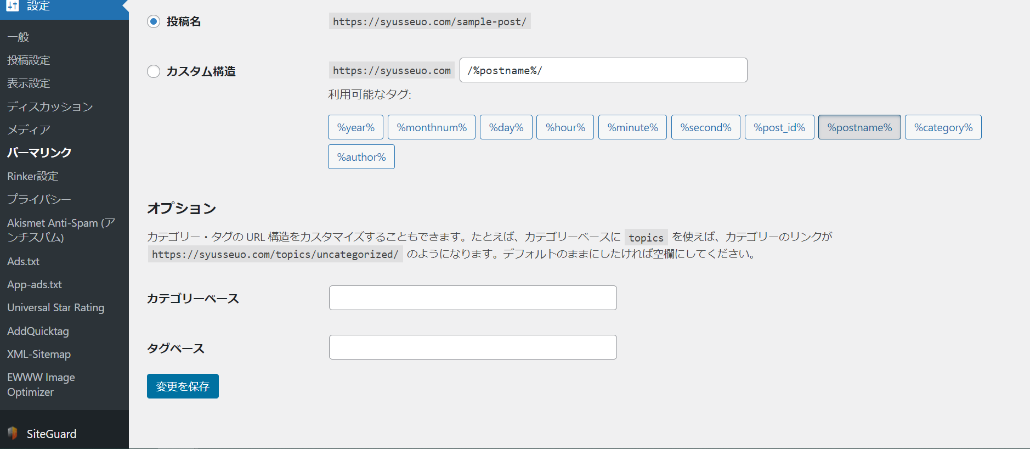Viewport: 1030px width, 449px height.
Task: Open the ディスカッション settings page
Action: coord(50,106)
